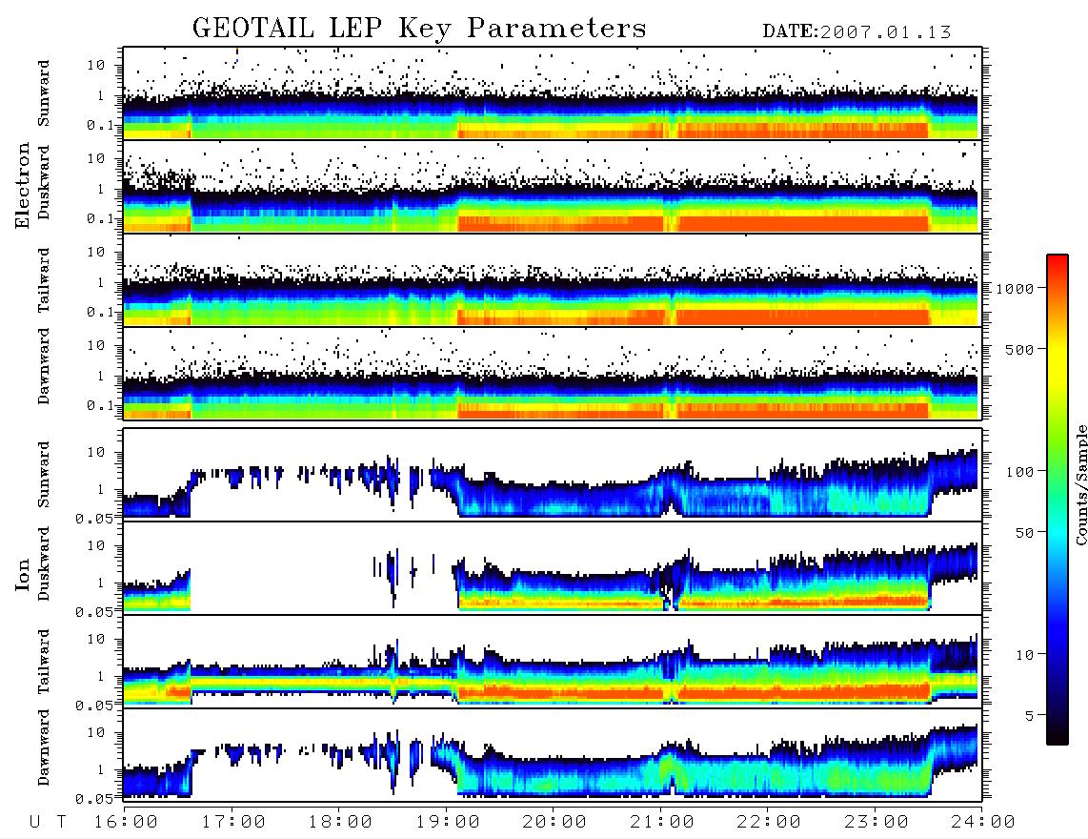Click the 1000 colorbar scale label
The image size is (1088, 839).
[1016, 289]
